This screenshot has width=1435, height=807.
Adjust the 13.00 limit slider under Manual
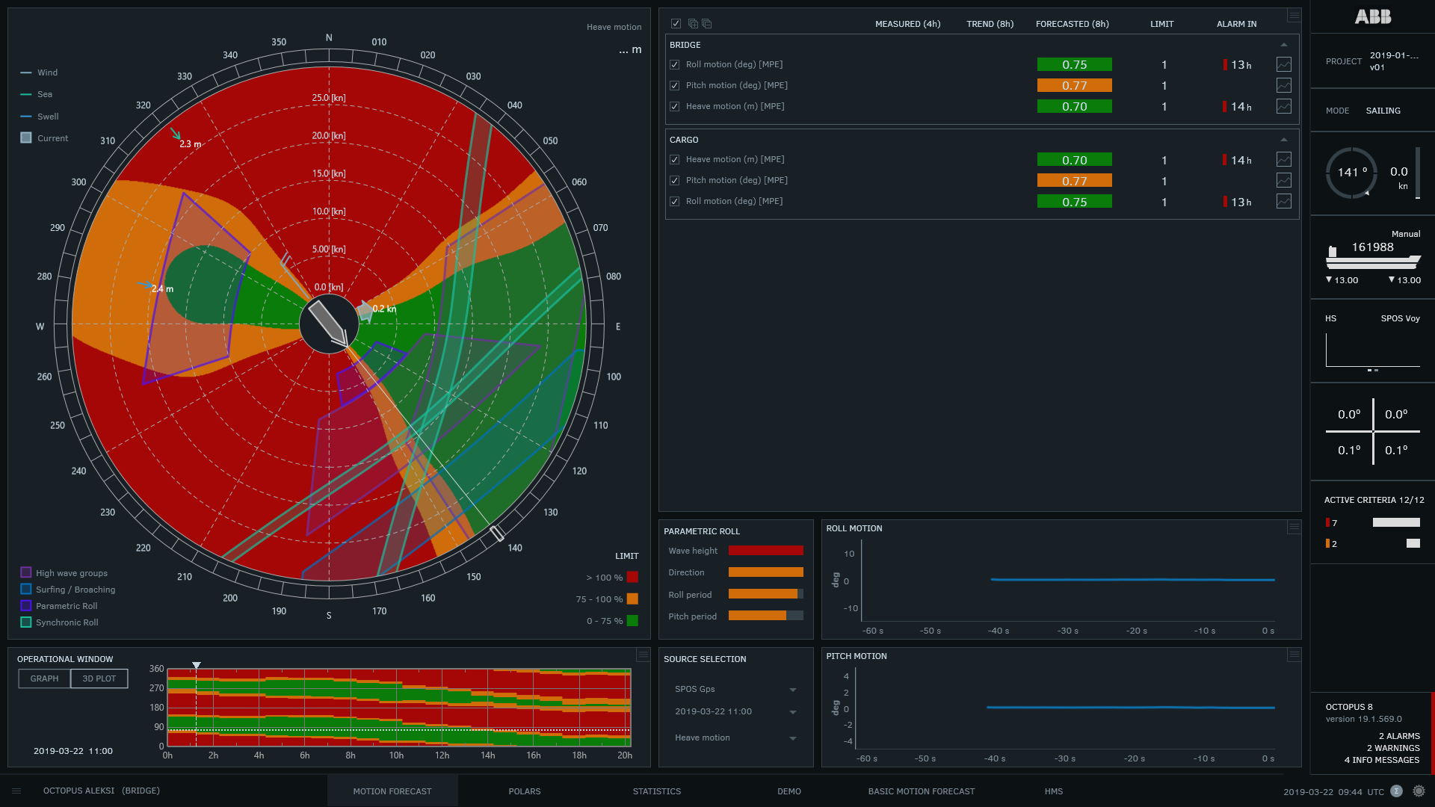(1343, 279)
